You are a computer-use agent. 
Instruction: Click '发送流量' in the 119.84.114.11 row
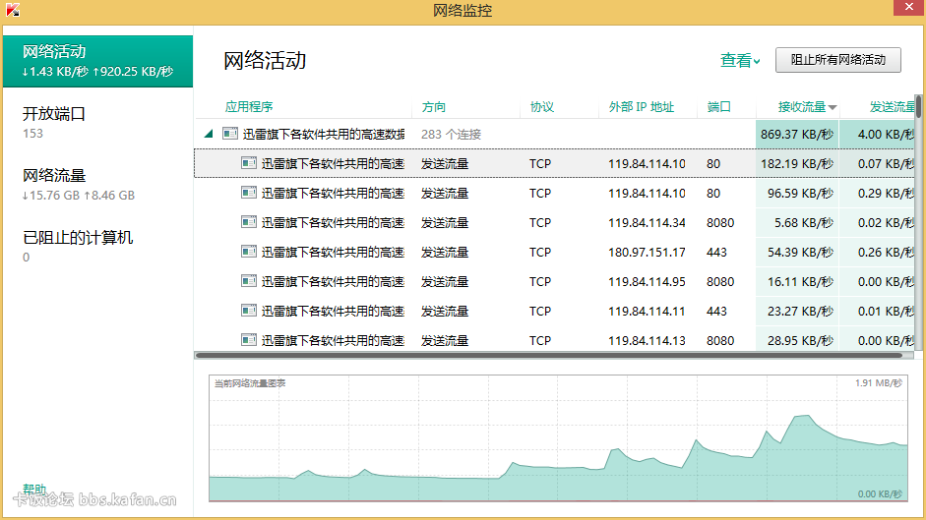(445, 311)
